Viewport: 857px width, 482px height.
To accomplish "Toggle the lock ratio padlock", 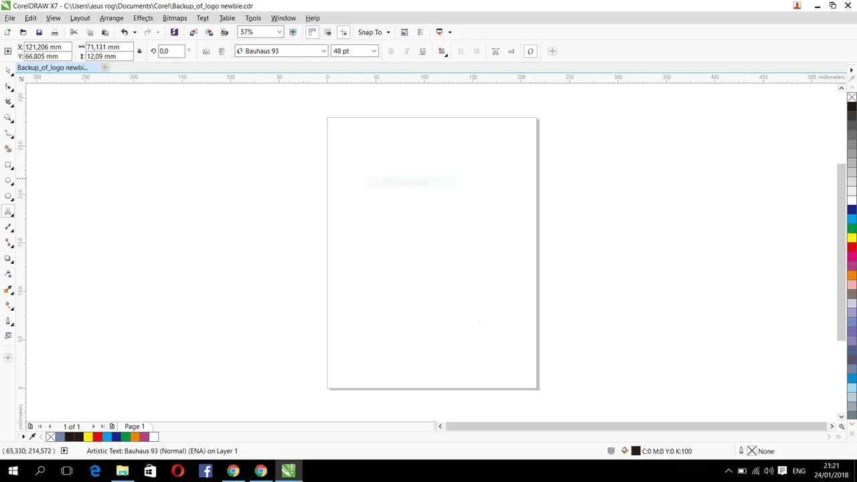I will pyautogui.click(x=139, y=51).
